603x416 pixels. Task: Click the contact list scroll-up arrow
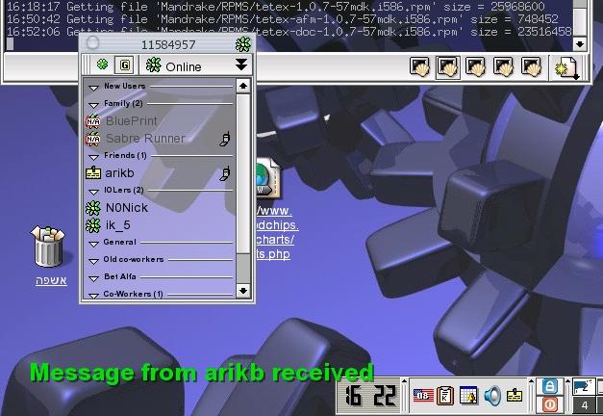tap(243, 86)
